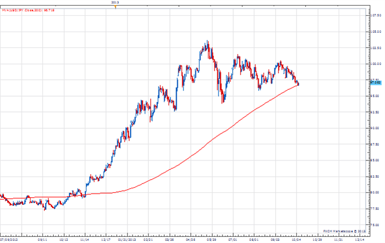
Task: Click the 2013 year label at top
Action: coord(115,2)
